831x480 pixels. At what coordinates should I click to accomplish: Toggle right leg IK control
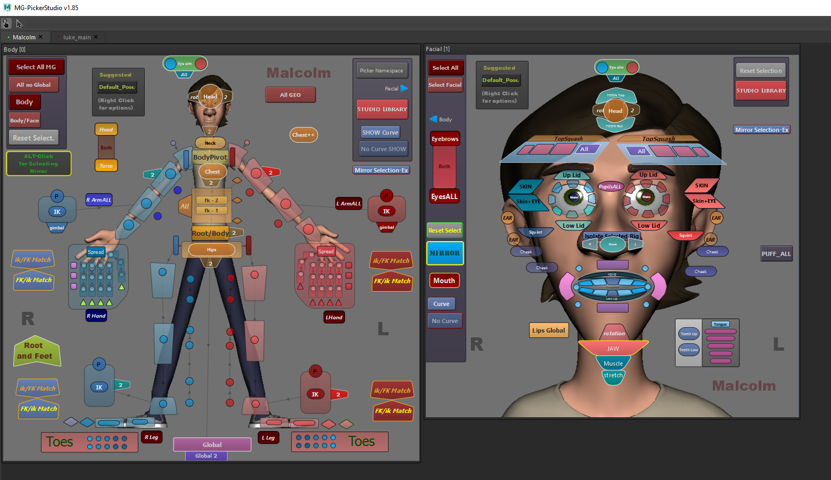pos(99,387)
